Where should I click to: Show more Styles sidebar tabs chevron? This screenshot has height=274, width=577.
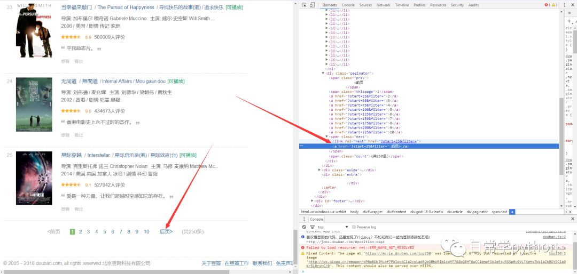(x=571, y=13)
